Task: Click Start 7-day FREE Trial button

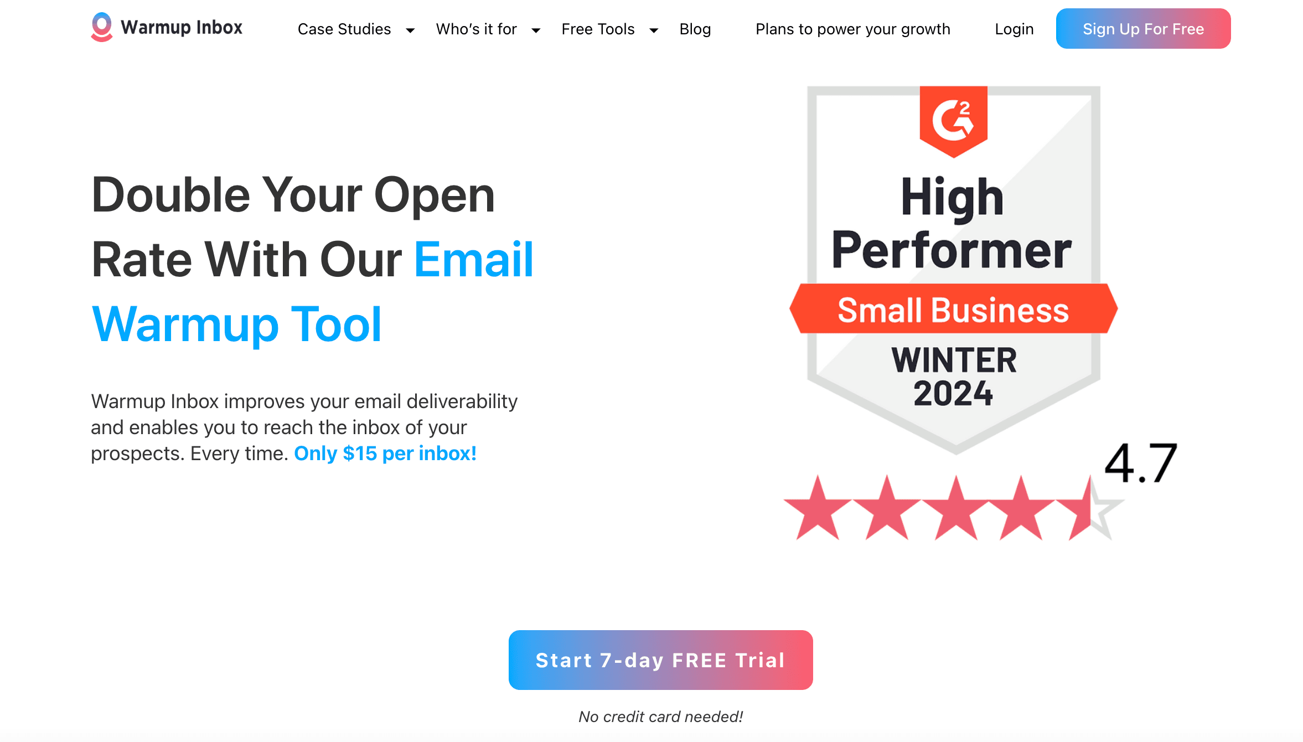Action: point(661,661)
